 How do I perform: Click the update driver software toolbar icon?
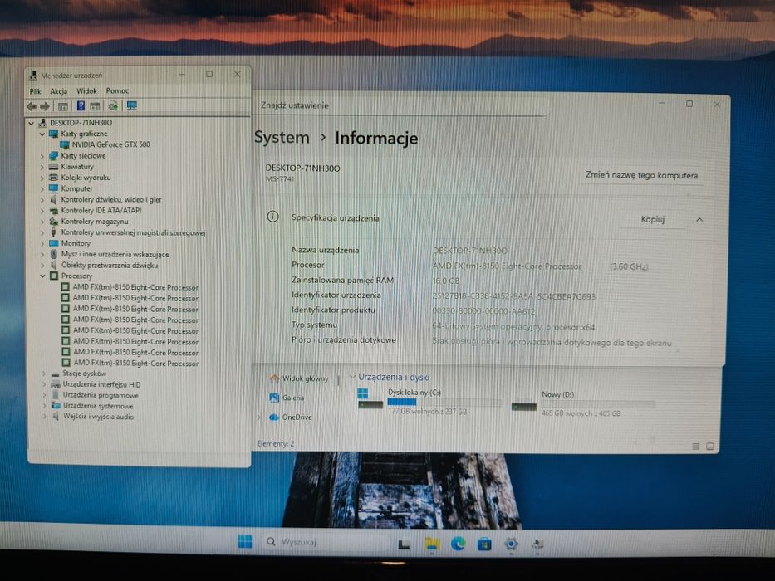click(x=113, y=105)
